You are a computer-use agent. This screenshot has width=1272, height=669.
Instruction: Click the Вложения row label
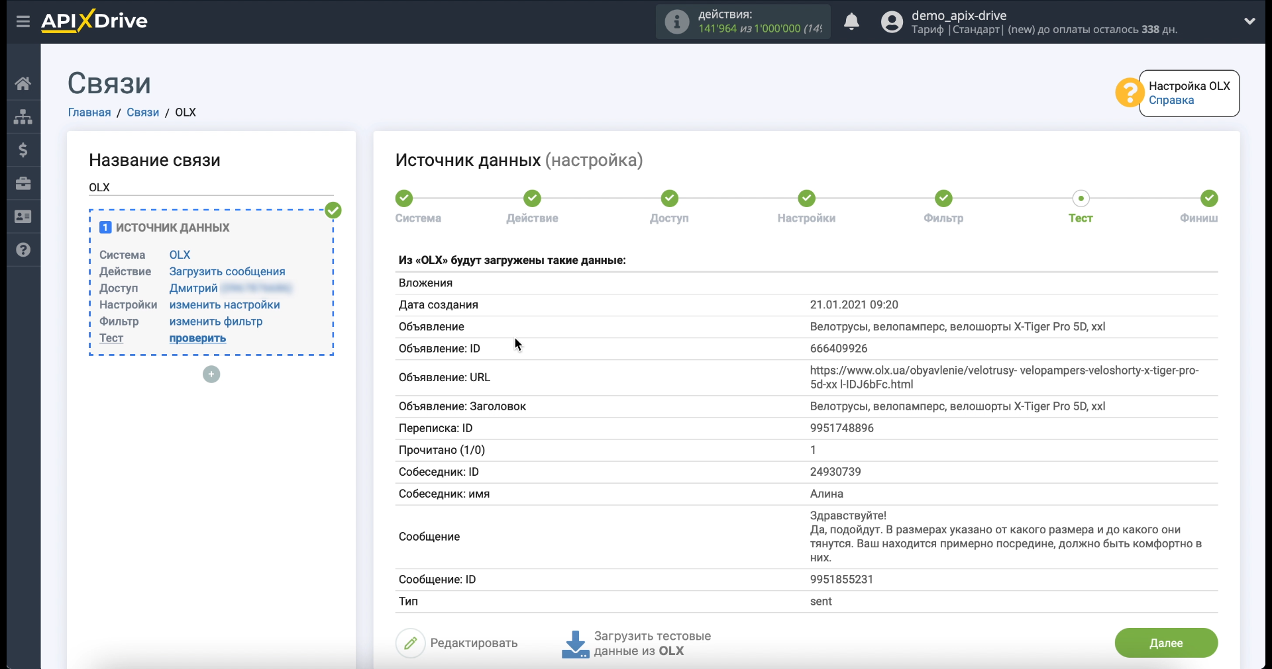[425, 283]
